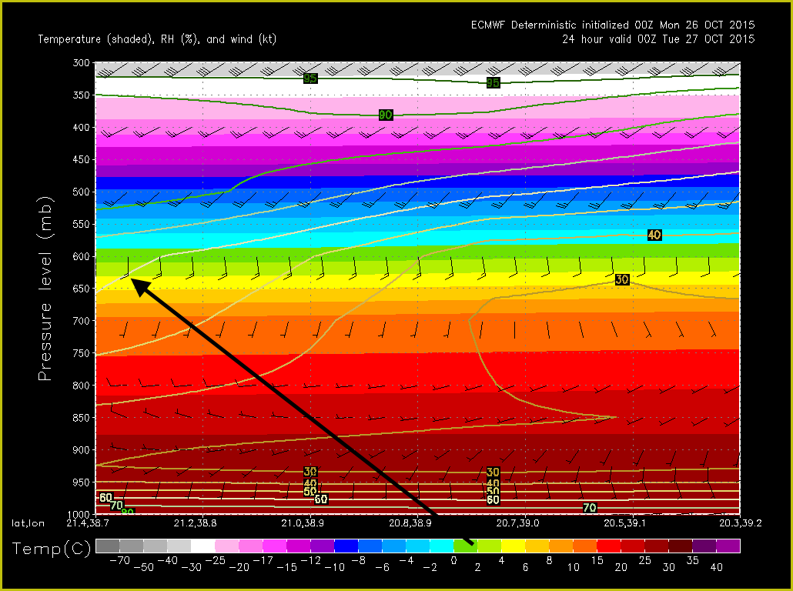This screenshot has width=793, height=591.
Task: Click the 950 pressure tick label
Action: (x=81, y=482)
